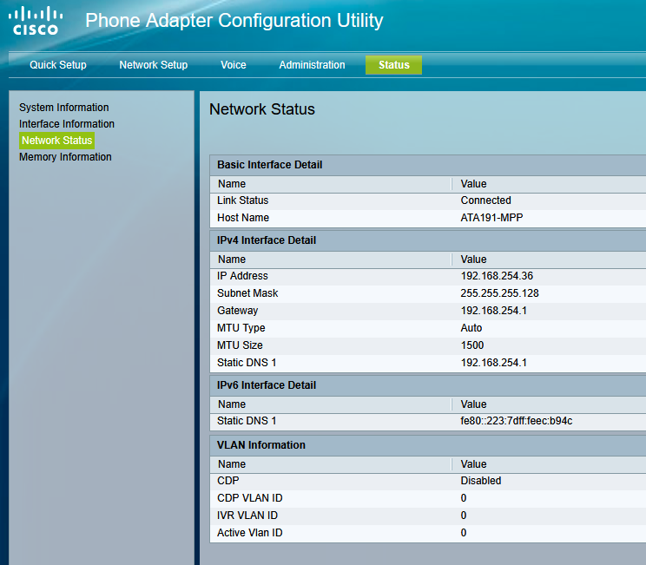Click the Gateway label
This screenshot has width=646, height=565.
pos(237,311)
